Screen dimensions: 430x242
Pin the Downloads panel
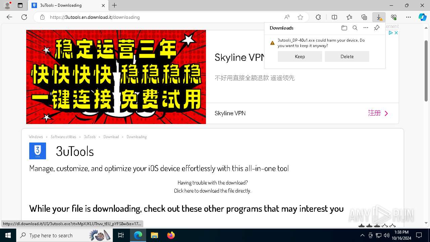click(x=377, y=28)
